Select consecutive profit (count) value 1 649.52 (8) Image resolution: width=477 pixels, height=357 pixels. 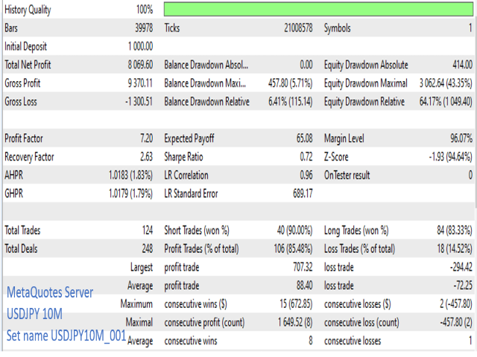point(295,322)
